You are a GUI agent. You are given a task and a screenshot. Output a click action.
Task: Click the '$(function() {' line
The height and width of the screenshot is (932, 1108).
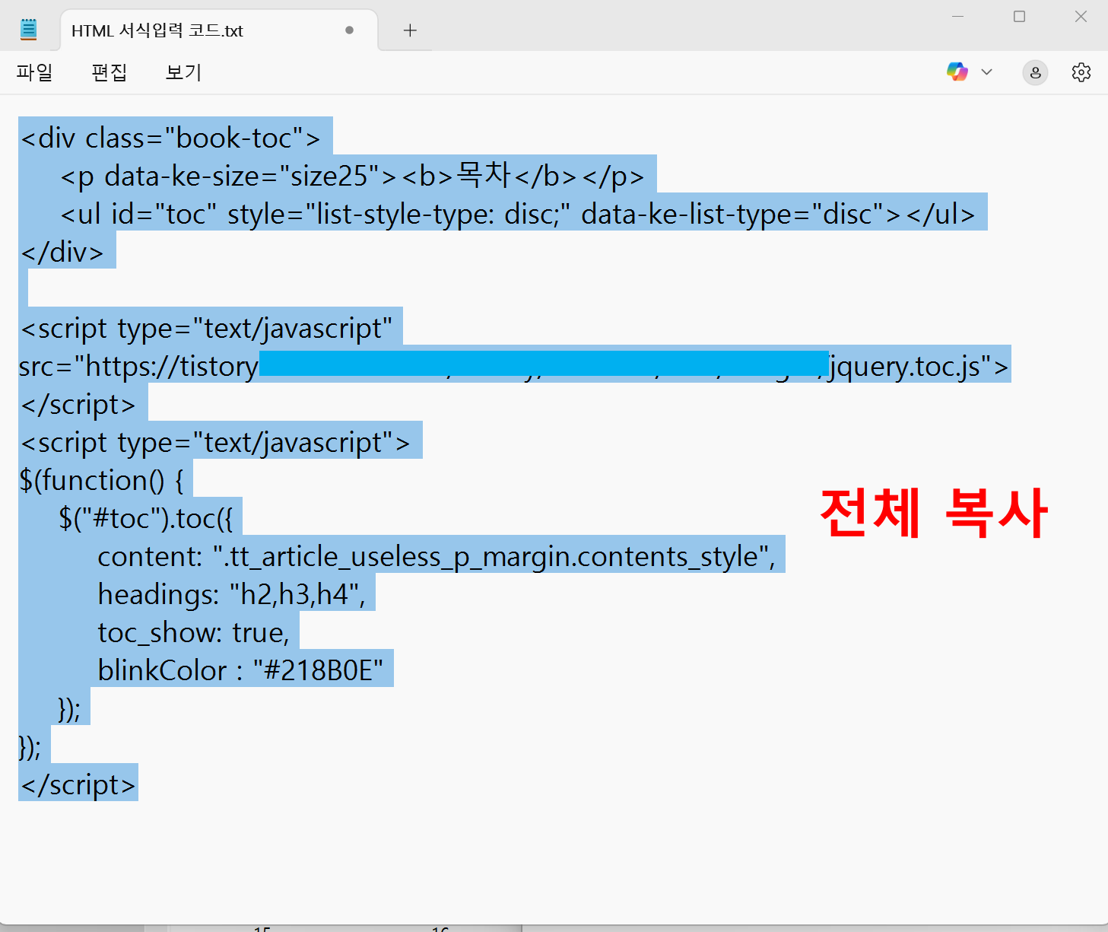click(x=102, y=480)
